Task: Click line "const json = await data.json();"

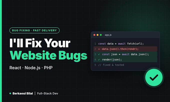Action: pos(125,54)
